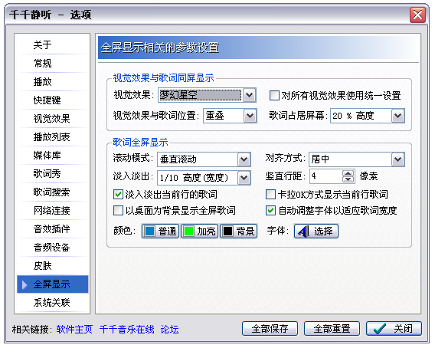Uncheck 淡入淡出当前行的歌词 checkbox
This screenshot has width=435, height=348.
pos(118,194)
